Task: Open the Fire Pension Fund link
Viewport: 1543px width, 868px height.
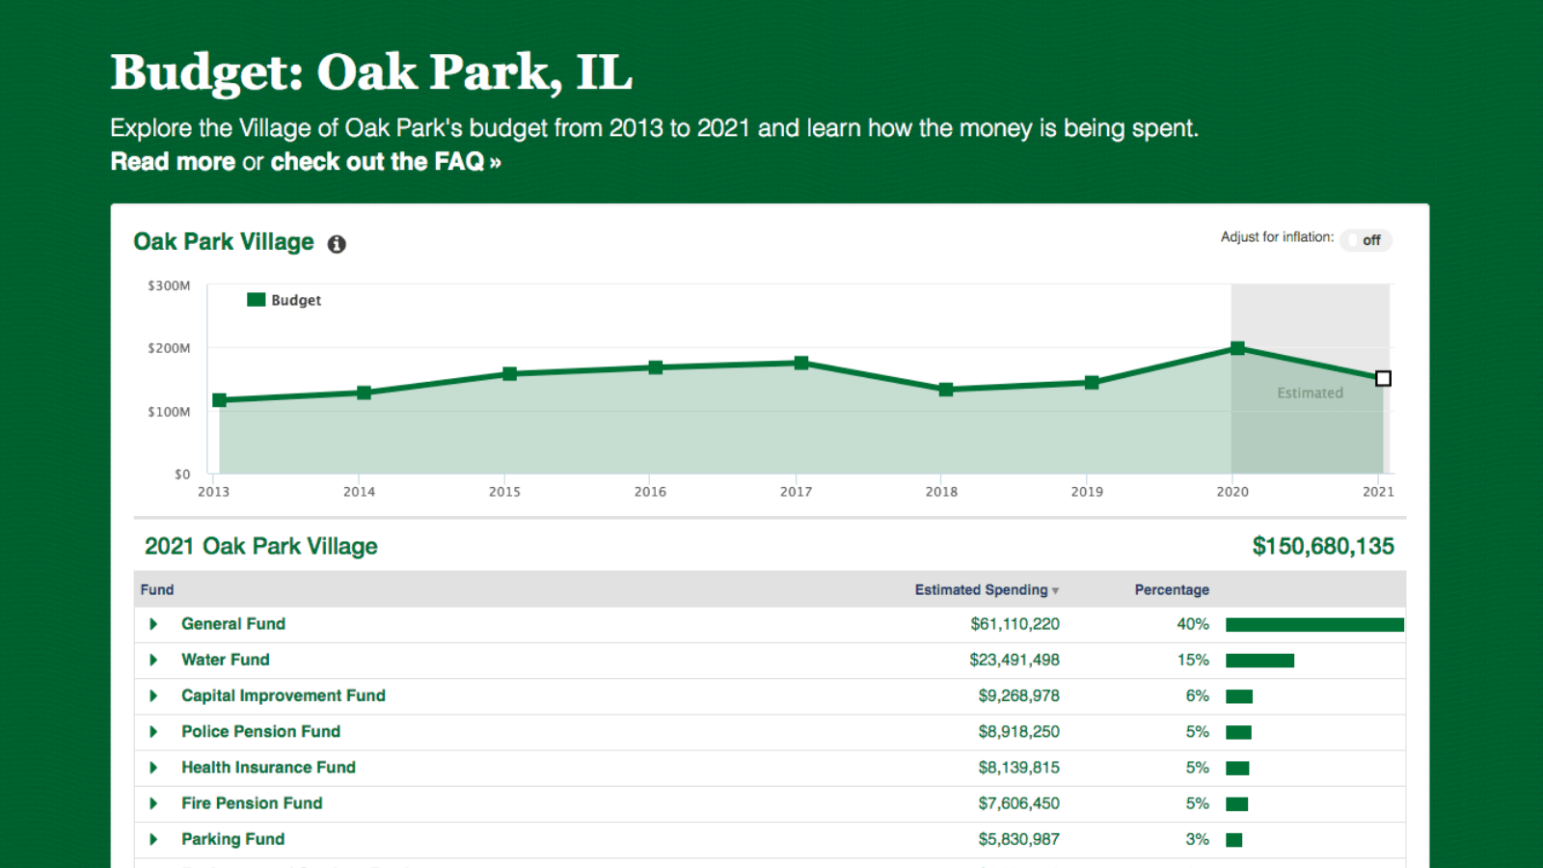Action: tap(252, 802)
